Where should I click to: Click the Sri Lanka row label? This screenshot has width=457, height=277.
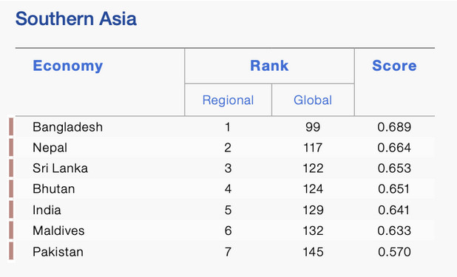[61, 168]
